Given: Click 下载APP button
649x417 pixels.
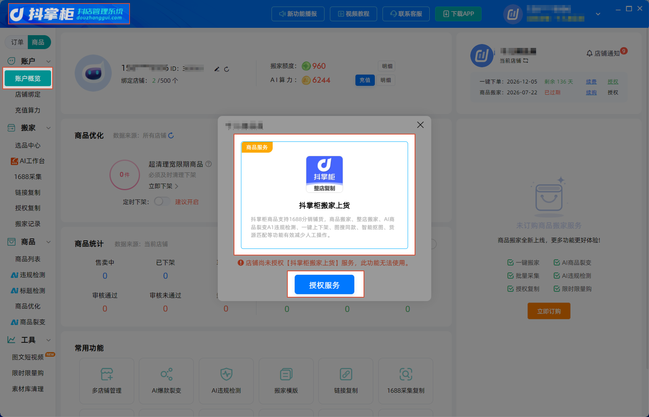Looking at the screenshot, I should pyautogui.click(x=458, y=14).
